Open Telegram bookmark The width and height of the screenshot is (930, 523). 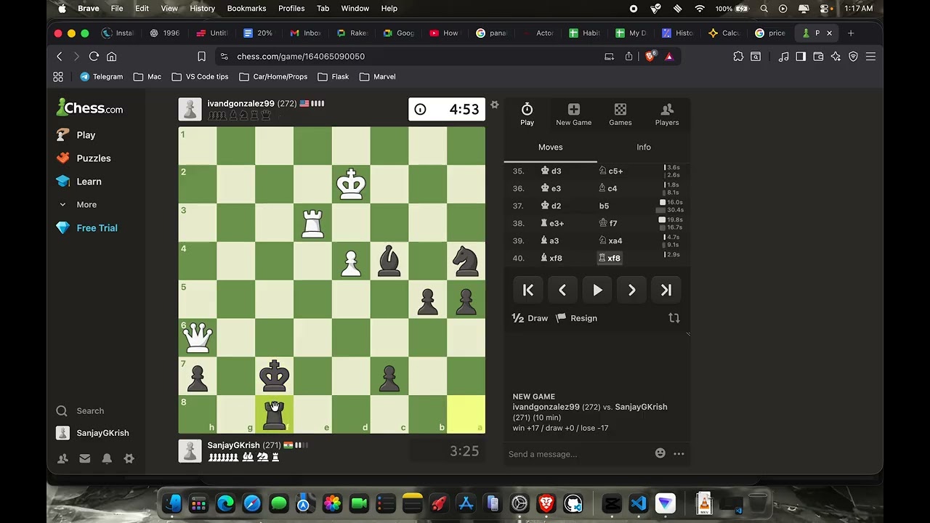(101, 77)
